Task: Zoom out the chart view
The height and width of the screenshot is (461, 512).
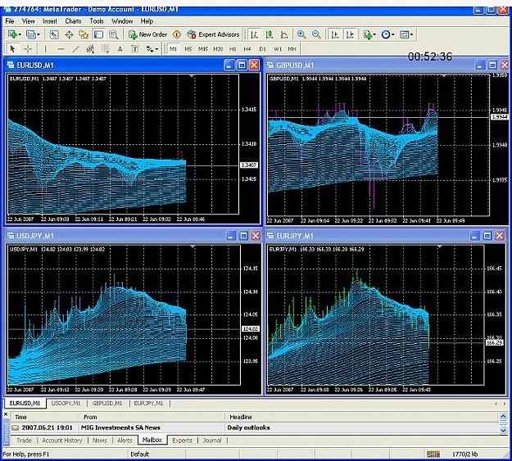Action: pos(316,34)
